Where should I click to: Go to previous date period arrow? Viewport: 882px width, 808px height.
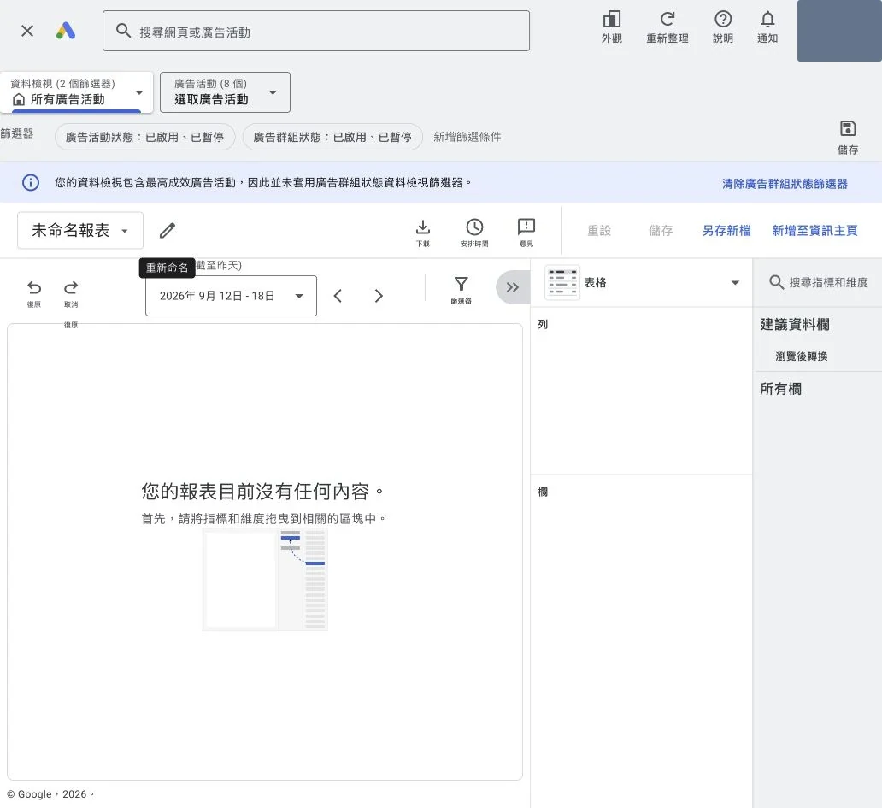[x=338, y=296]
